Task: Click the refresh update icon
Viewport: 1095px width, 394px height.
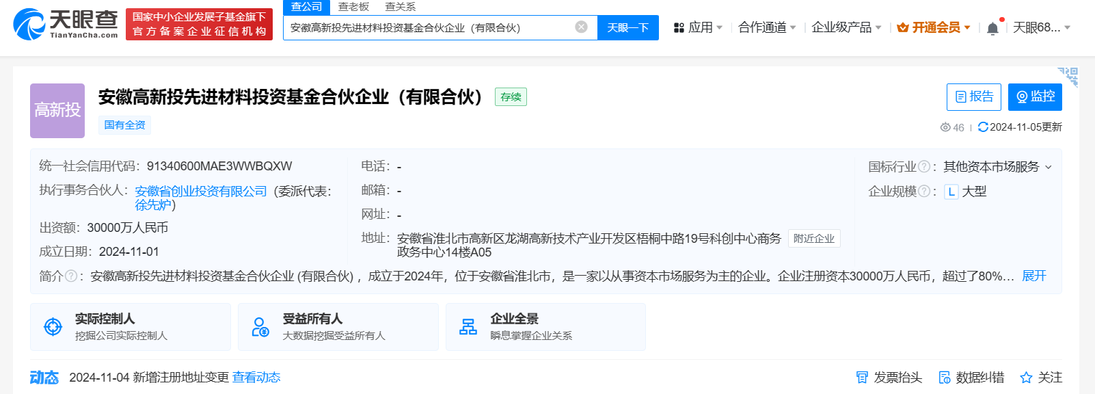Action: pyautogui.click(x=983, y=127)
